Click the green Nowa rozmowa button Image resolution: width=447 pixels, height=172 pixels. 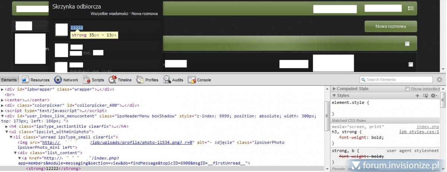pos(390,26)
